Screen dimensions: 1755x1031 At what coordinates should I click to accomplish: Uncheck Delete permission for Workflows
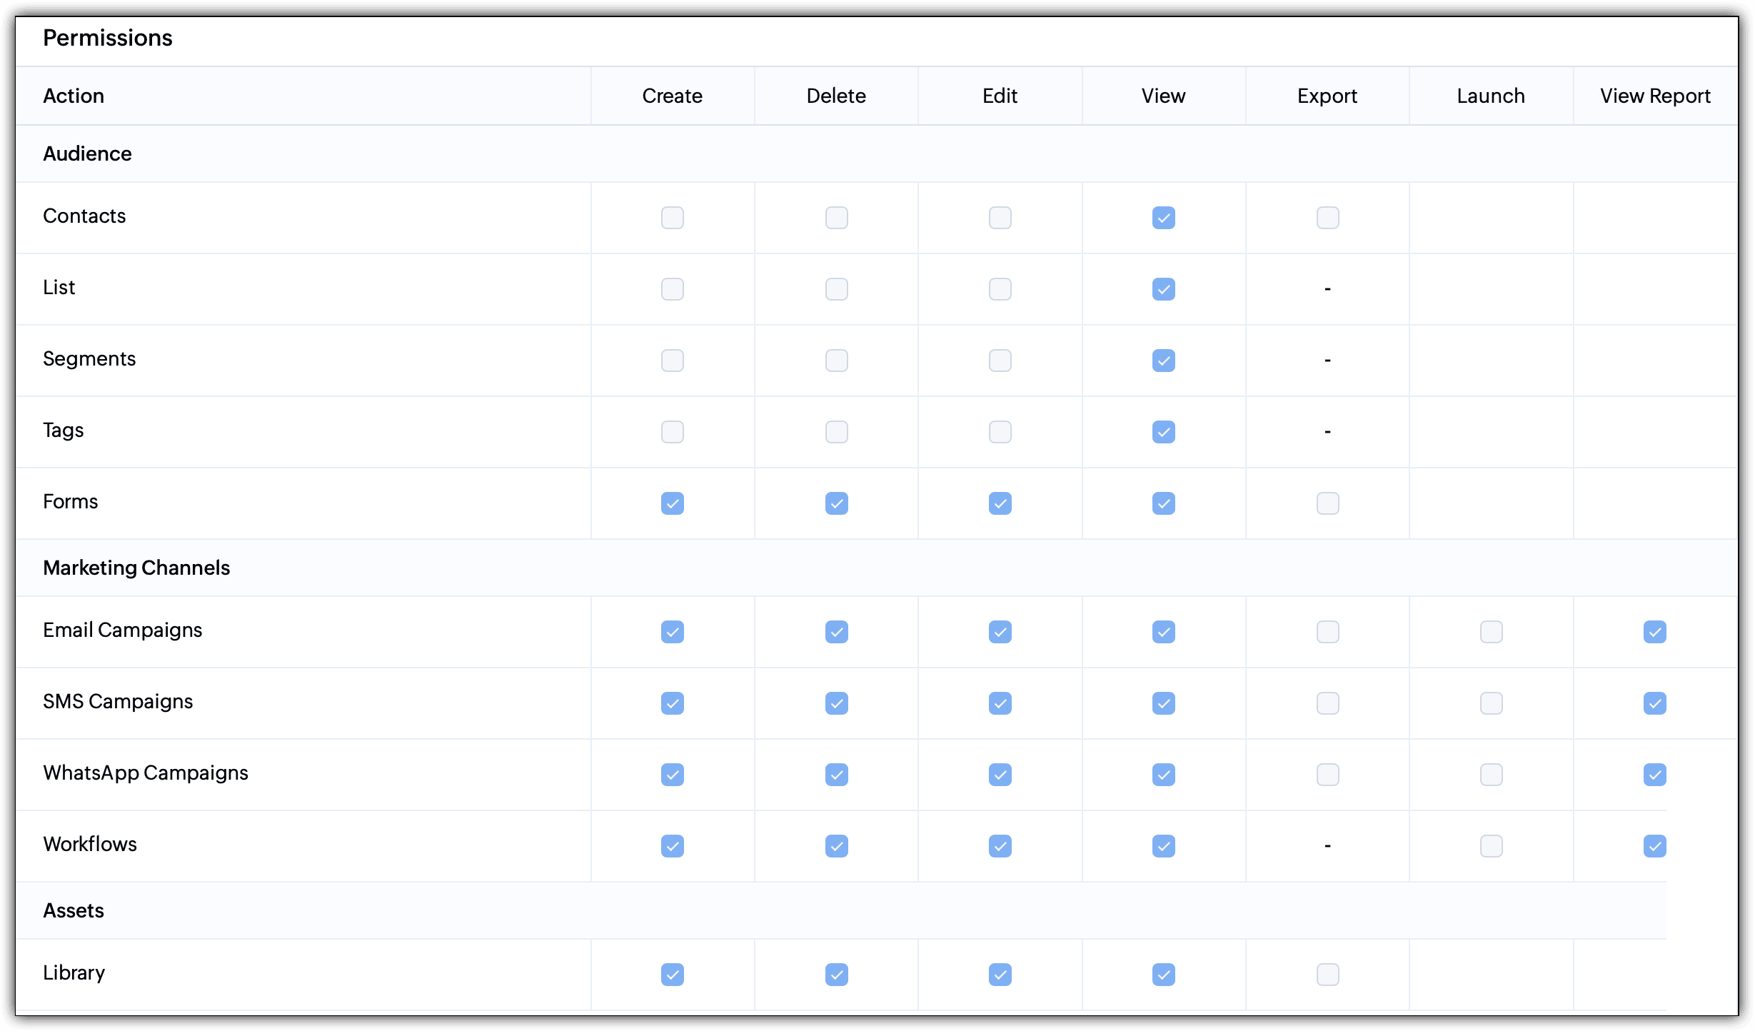coord(836,846)
